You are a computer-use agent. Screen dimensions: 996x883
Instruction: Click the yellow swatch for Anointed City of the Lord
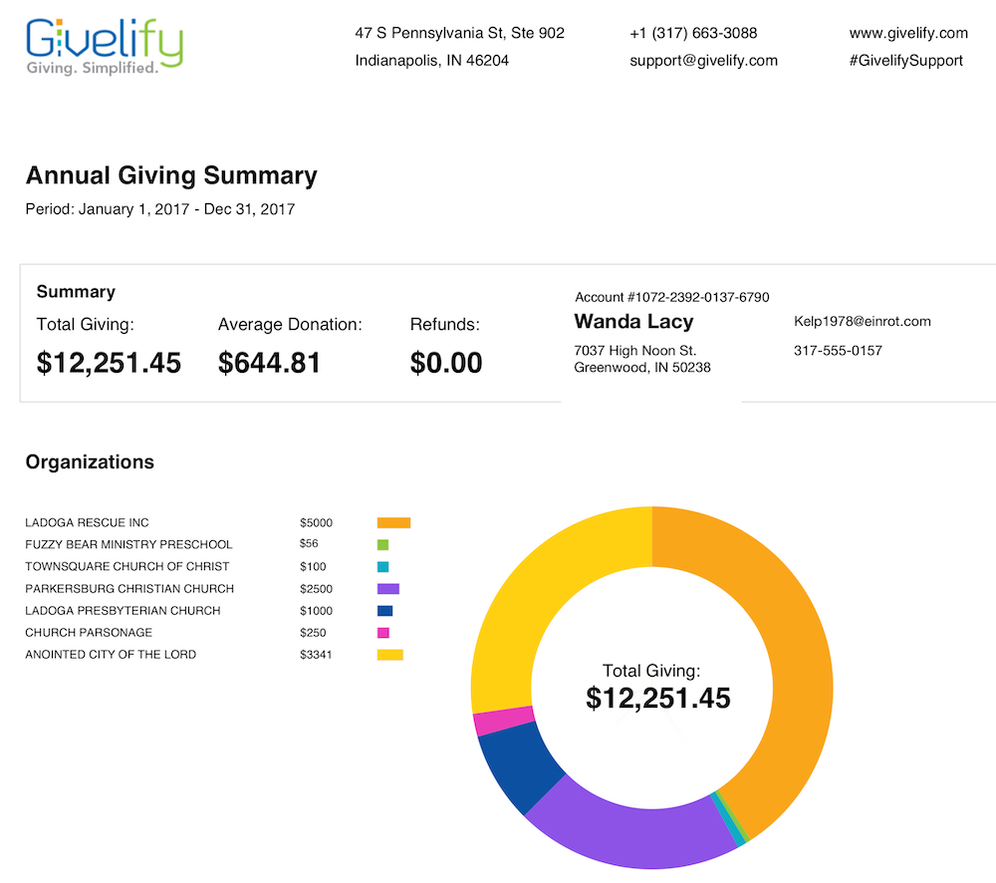(x=389, y=655)
